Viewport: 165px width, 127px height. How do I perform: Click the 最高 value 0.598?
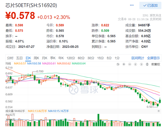click(x=19, y=25)
